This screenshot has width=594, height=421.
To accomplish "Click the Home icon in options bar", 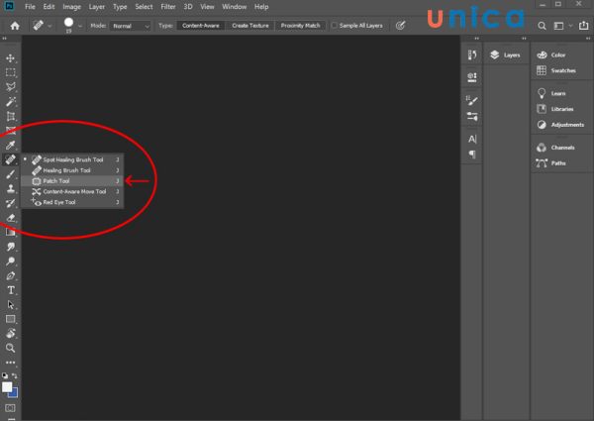I will coord(15,26).
